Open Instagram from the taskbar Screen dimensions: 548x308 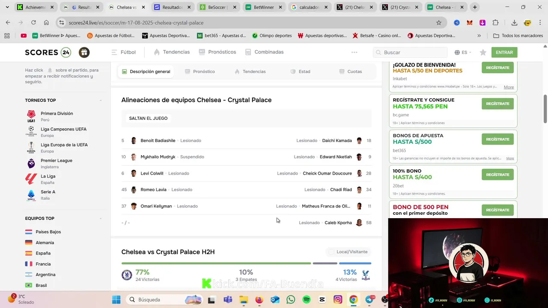(338, 299)
